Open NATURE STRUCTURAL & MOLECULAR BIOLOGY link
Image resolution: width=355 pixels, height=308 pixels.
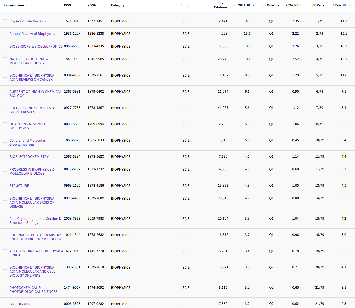coord(29,61)
